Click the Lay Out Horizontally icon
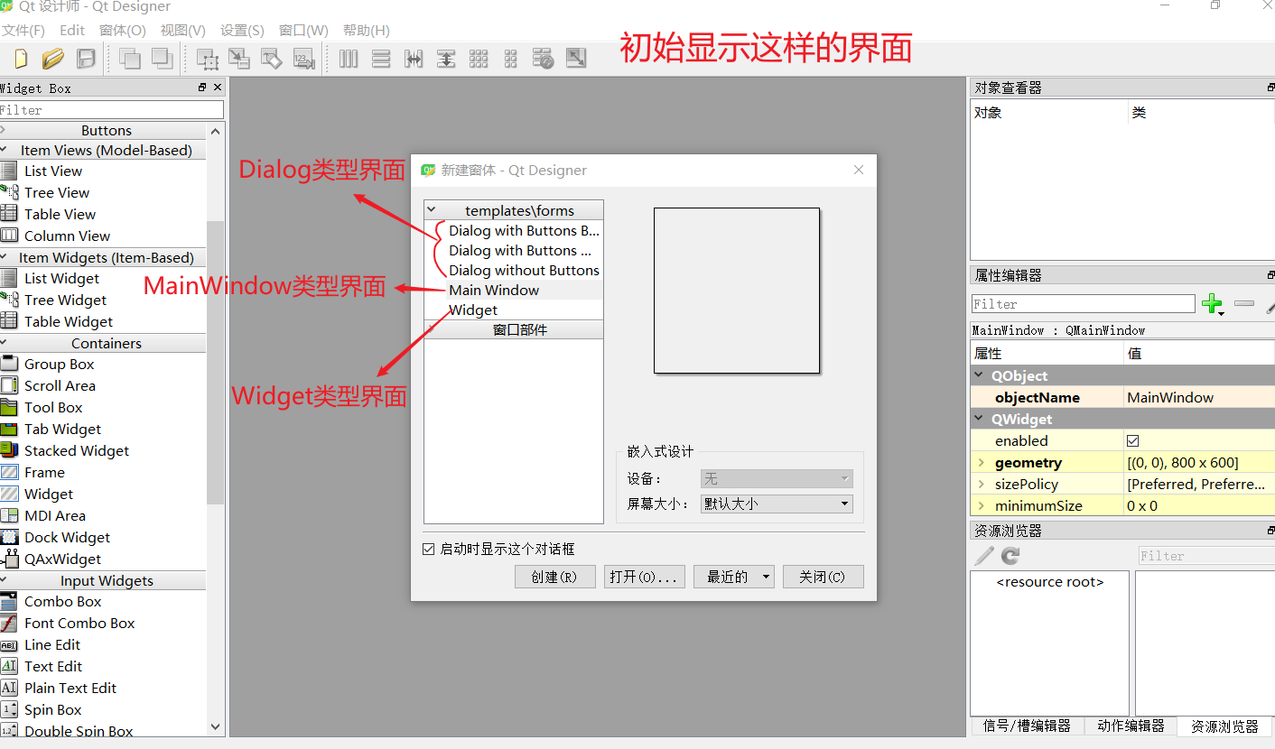Image resolution: width=1275 pixels, height=749 pixels. (x=348, y=58)
